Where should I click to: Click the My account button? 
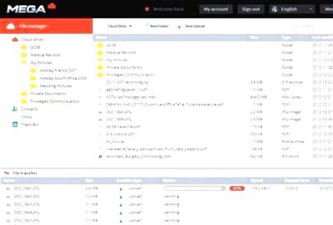point(216,9)
